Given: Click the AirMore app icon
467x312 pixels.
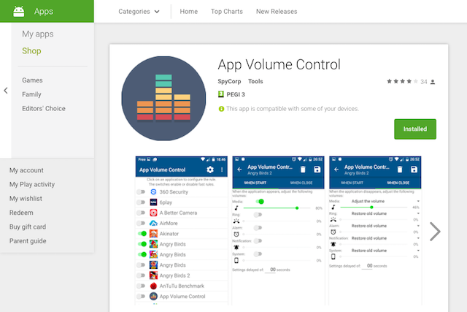Looking at the screenshot, I should pos(153,223).
